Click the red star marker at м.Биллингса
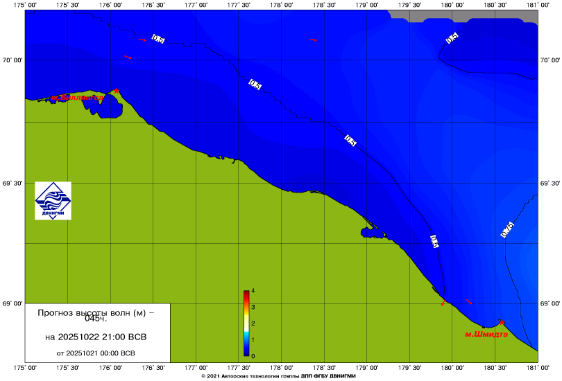562x381 pixels. 117,91
